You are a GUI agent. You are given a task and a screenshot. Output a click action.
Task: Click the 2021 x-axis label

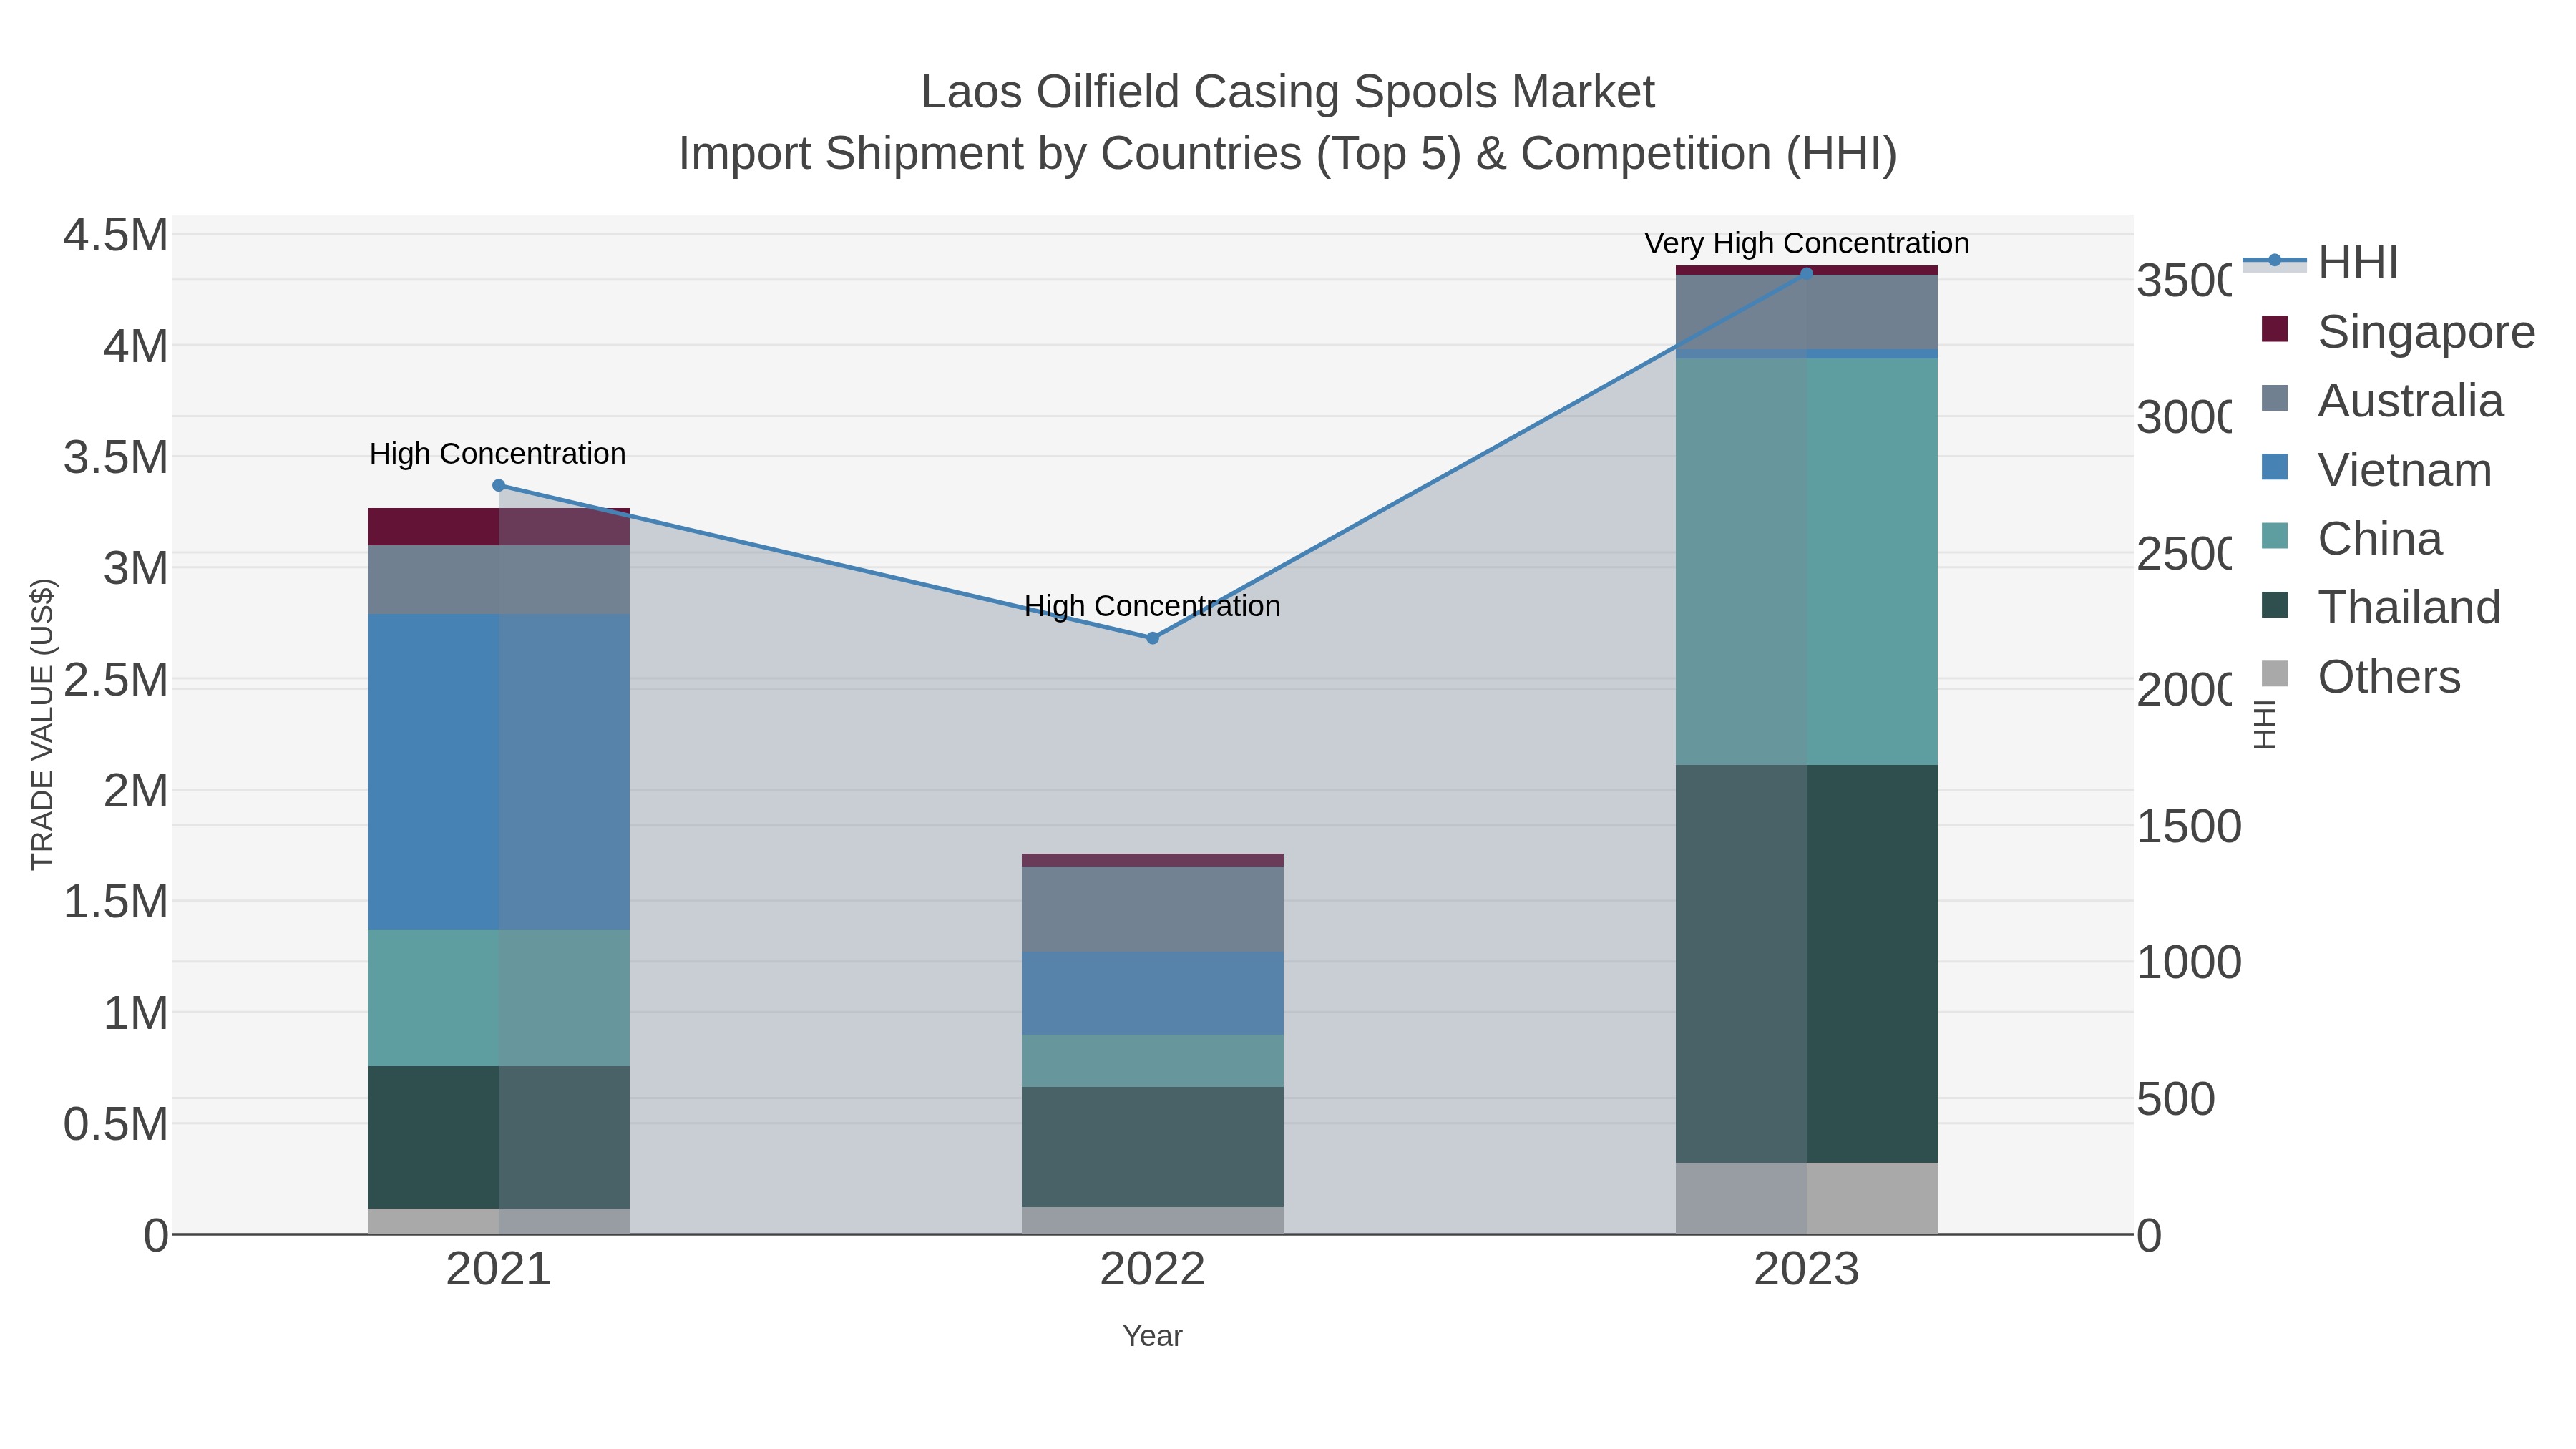(499, 1270)
